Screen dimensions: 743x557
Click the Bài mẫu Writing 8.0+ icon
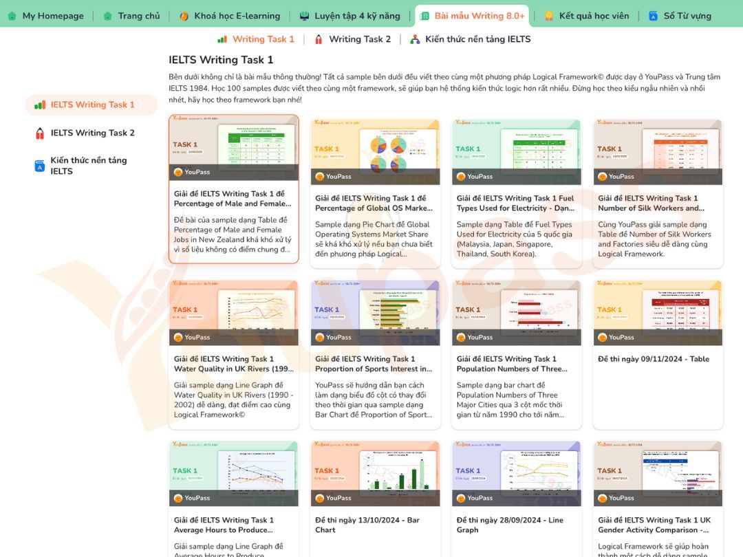(424, 16)
